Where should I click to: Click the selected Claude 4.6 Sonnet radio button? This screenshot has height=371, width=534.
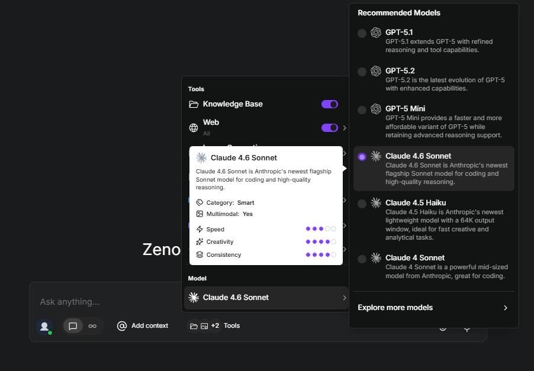362,157
